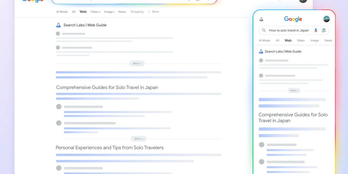Select the Web tab in the mobile view
The image size is (348, 174).
click(288, 40)
